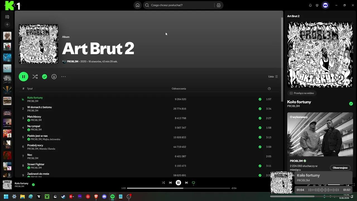The width and height of the screenshot is (357, 201).
Task: Toggle liked checkmark on W domach z betonu
Action: click(x=260, y=109)
